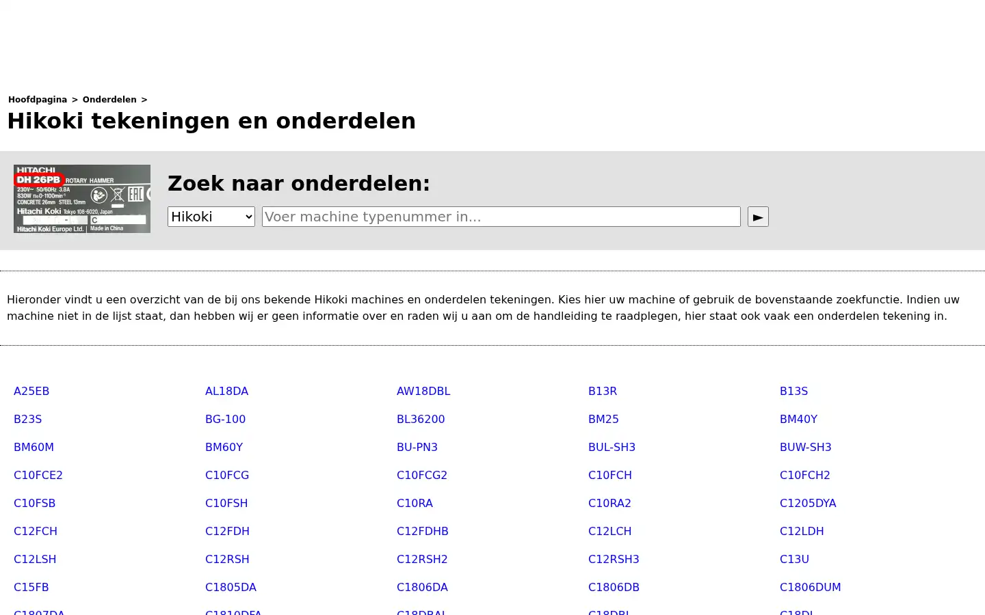Click the Hitachi type plate example image
Viewport: 985px width, 615px height.
(82, 199)
